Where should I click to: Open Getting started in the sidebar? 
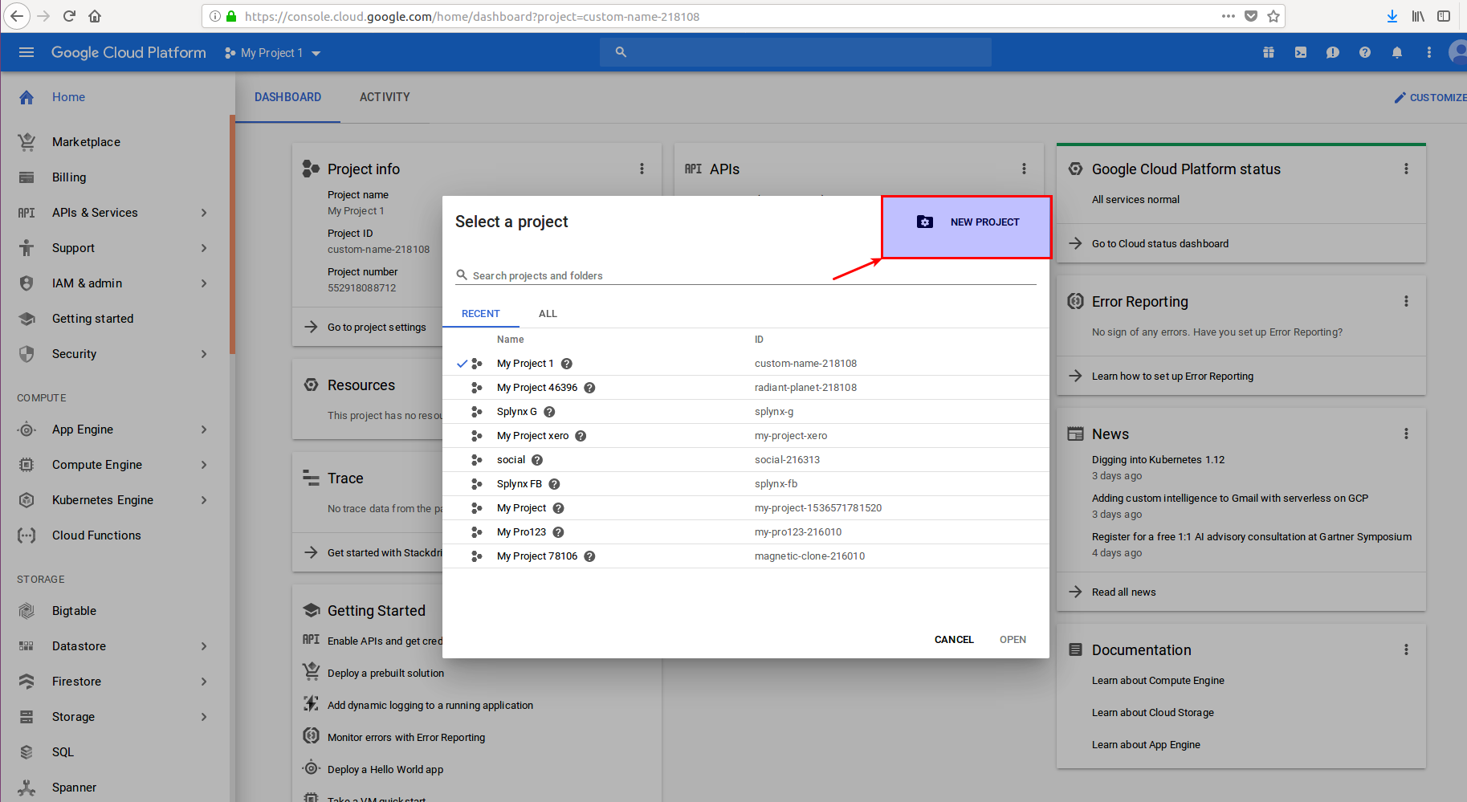(x=92, y=319)
